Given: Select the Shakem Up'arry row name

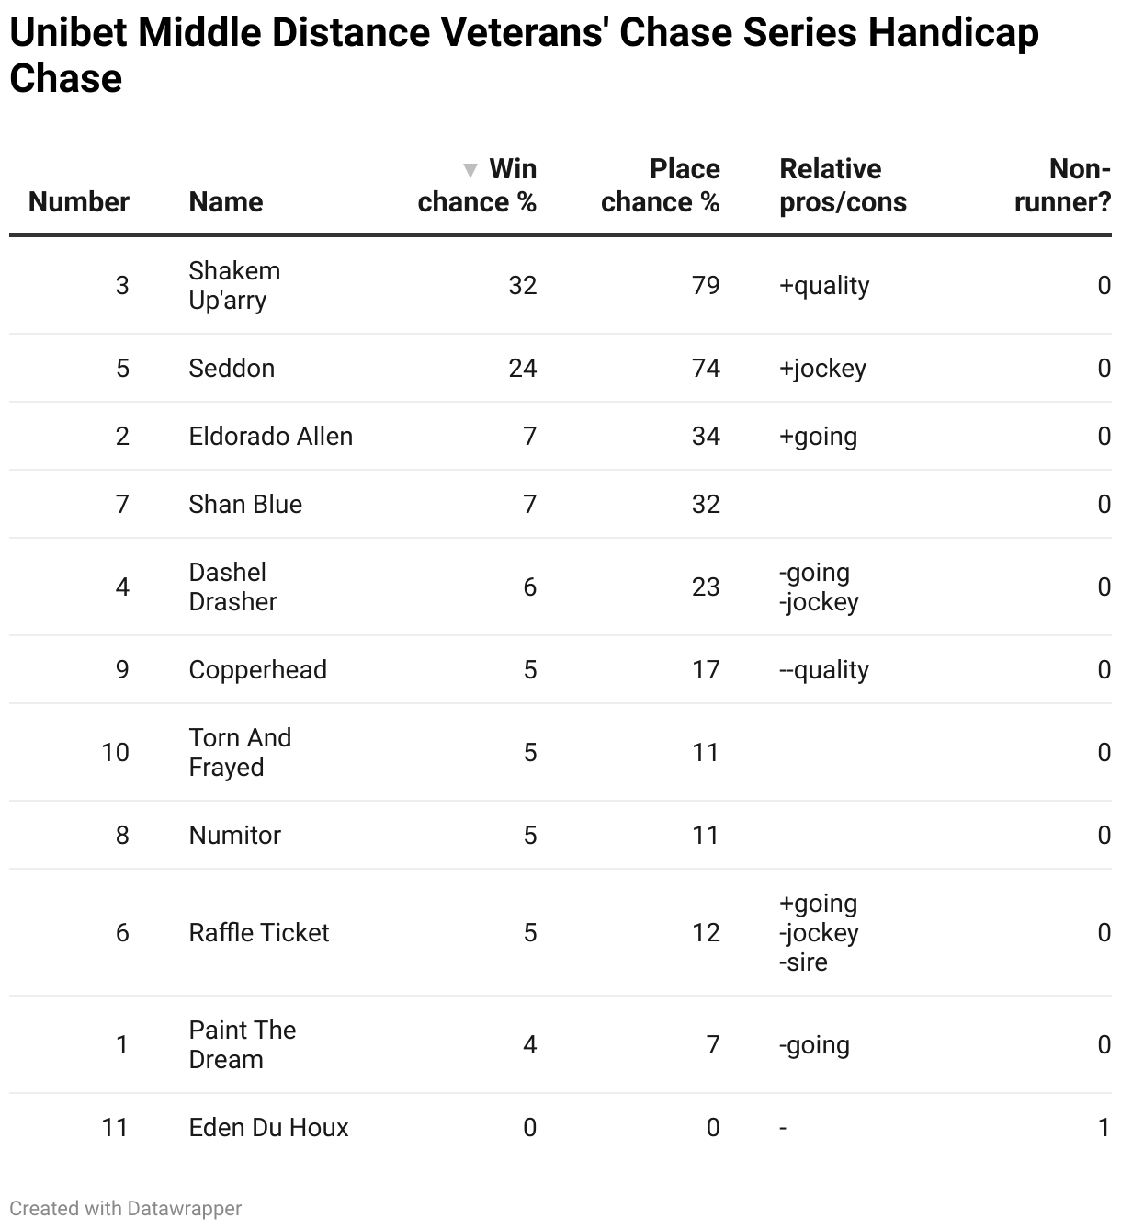Looking at the screenshot, I should click(x=234, y=286).
